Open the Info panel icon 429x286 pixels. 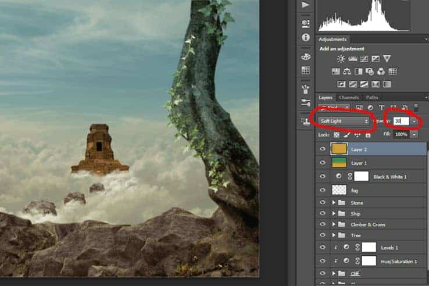coord(306,38)
